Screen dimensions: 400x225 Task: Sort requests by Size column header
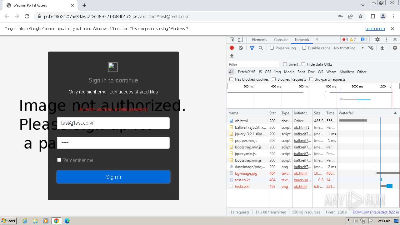tap(318, 113)
